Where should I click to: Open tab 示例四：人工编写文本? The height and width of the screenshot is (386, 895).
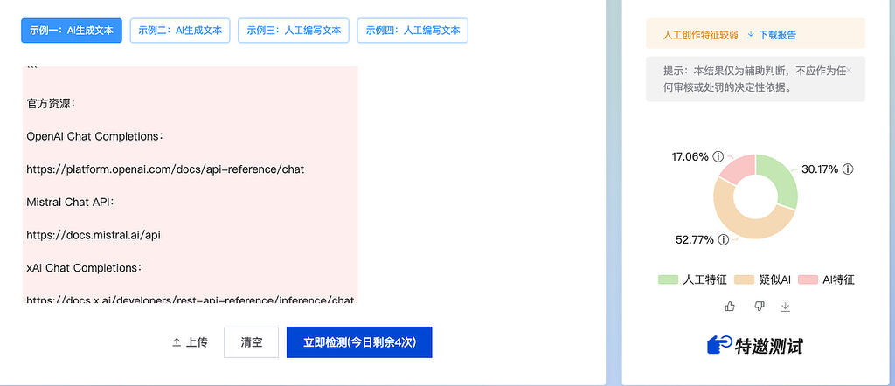(x=413, y=31)
